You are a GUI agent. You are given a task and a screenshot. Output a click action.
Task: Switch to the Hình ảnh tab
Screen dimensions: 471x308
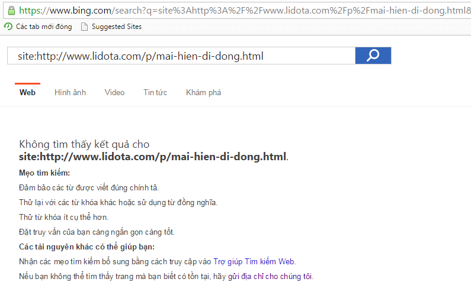tap(71, 92)
